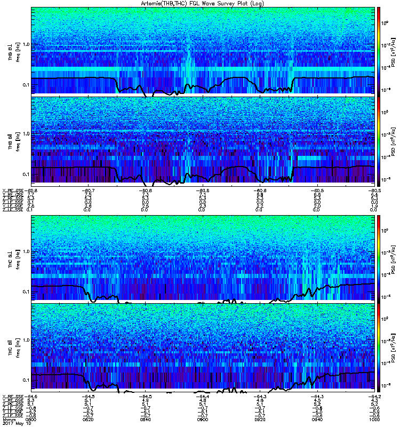Click the color bar beside THB B⊥ panel

[379, 52]
